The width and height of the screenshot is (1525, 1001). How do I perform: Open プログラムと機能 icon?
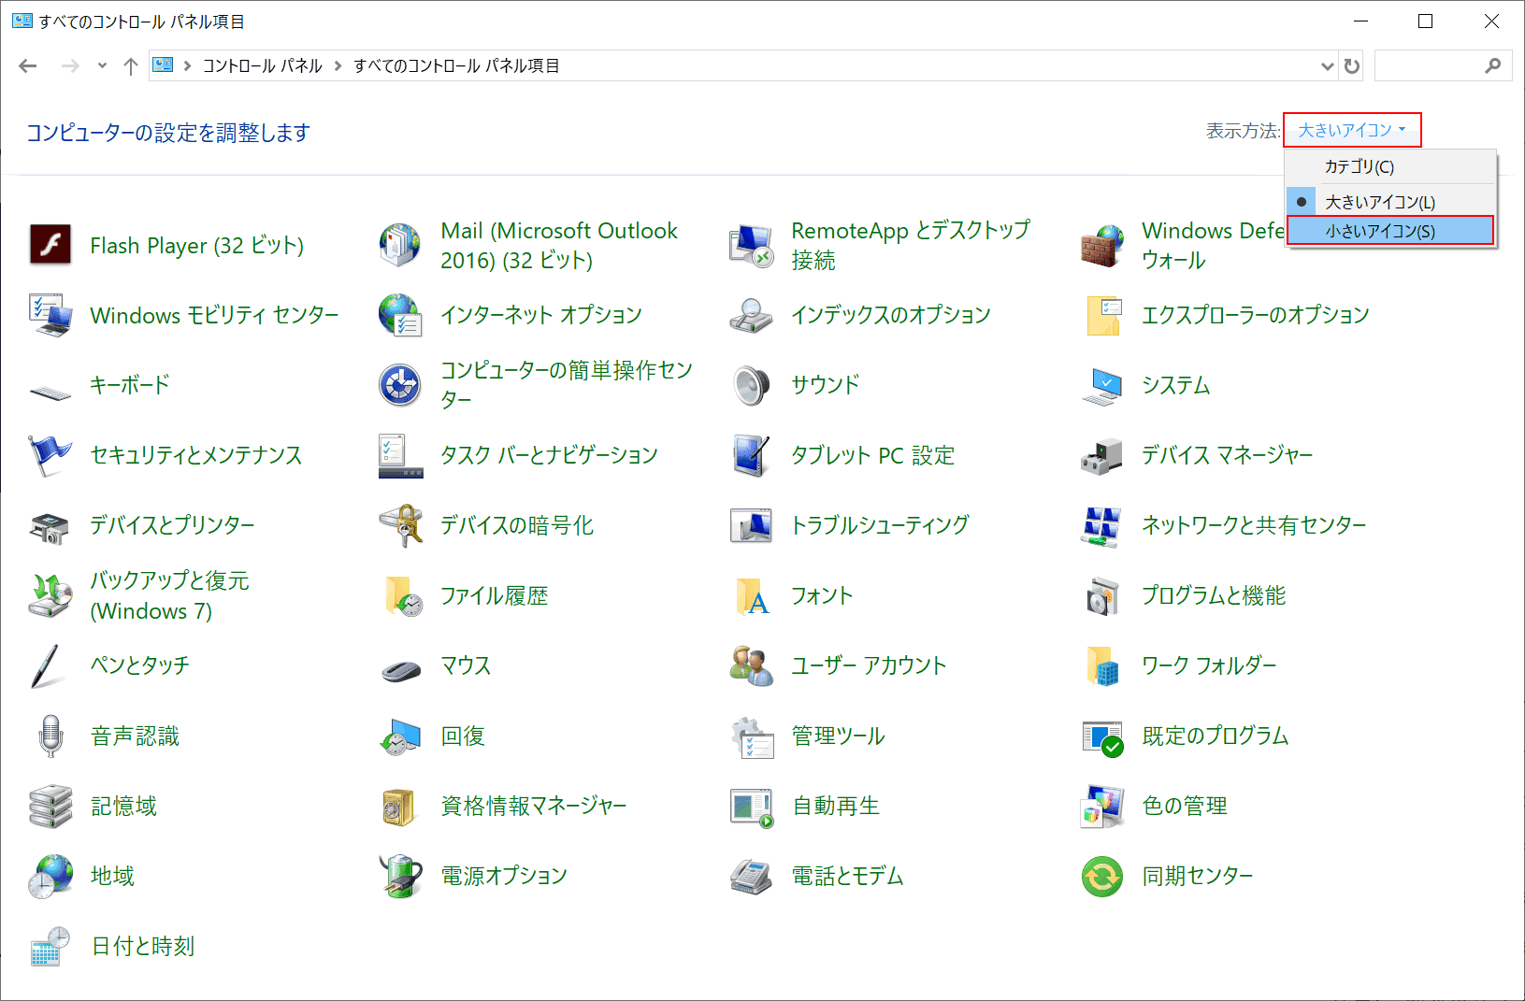[1102, 595]
